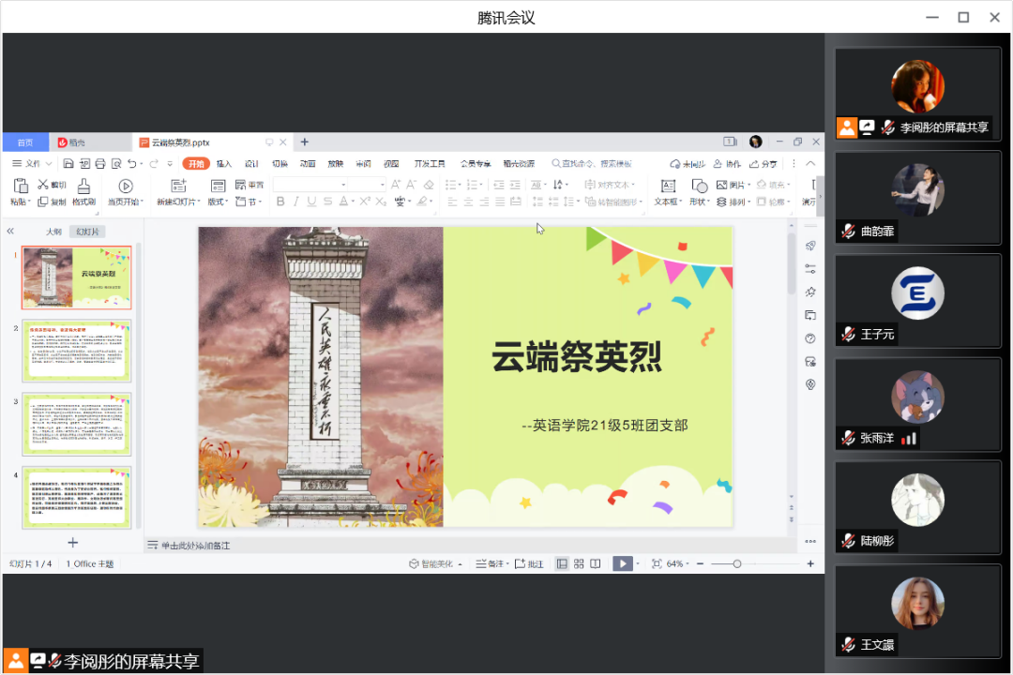Switch to the 插入 (Insert) ribbon tab
This screenshot has height=675, width=1013.
[x=223, y=163]
